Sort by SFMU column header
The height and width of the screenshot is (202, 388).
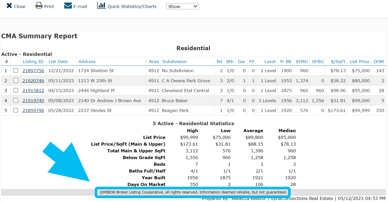tap(302, 62)
